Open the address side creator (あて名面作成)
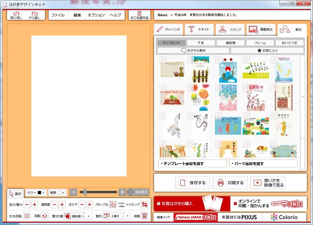This screenshot has height=225, width=313. coord(139,15)
